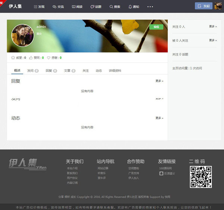Click the green 编辑 button on banner

[156, 27]
